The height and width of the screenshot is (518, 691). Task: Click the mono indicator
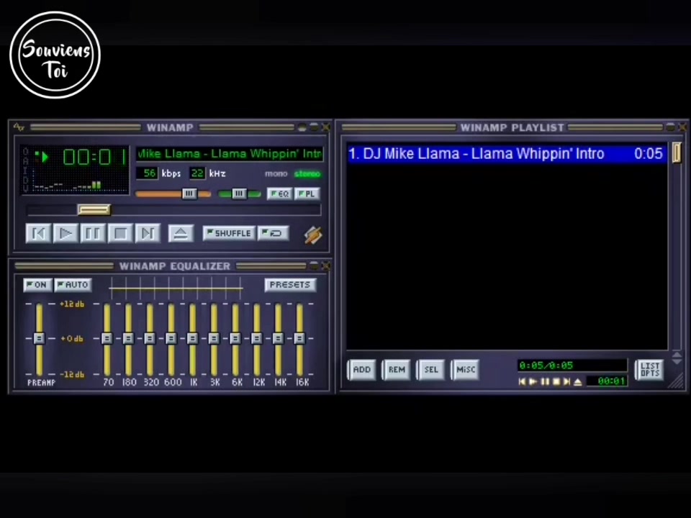pyautogui.click(x=276, y=174)
